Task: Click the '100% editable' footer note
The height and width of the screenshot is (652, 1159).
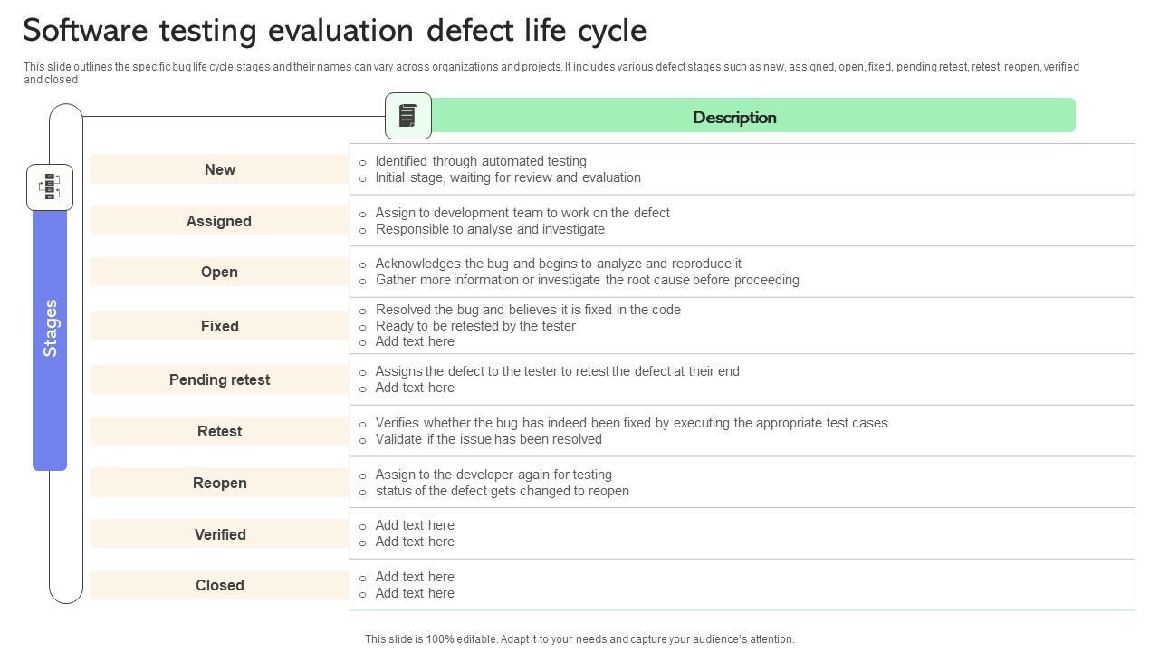Action: [x=579, y=639]
